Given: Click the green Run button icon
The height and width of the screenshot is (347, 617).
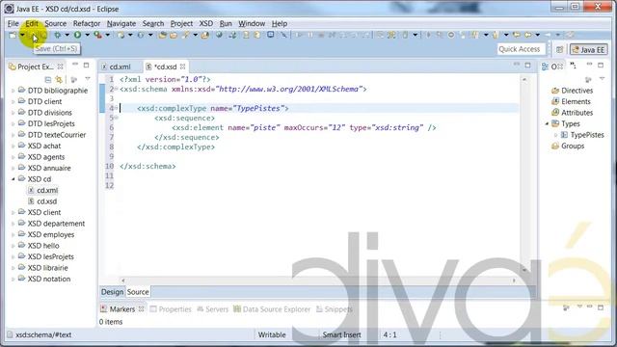Looking at the screenshot, I should click(x=77, y=35).
